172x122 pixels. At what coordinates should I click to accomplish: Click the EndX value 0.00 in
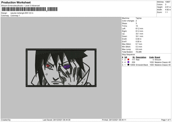tap(138, 39)
